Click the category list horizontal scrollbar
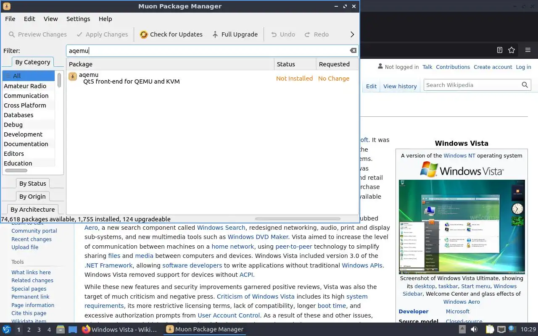This screenshot has width=538, height=336. click(x=16, y=171)
